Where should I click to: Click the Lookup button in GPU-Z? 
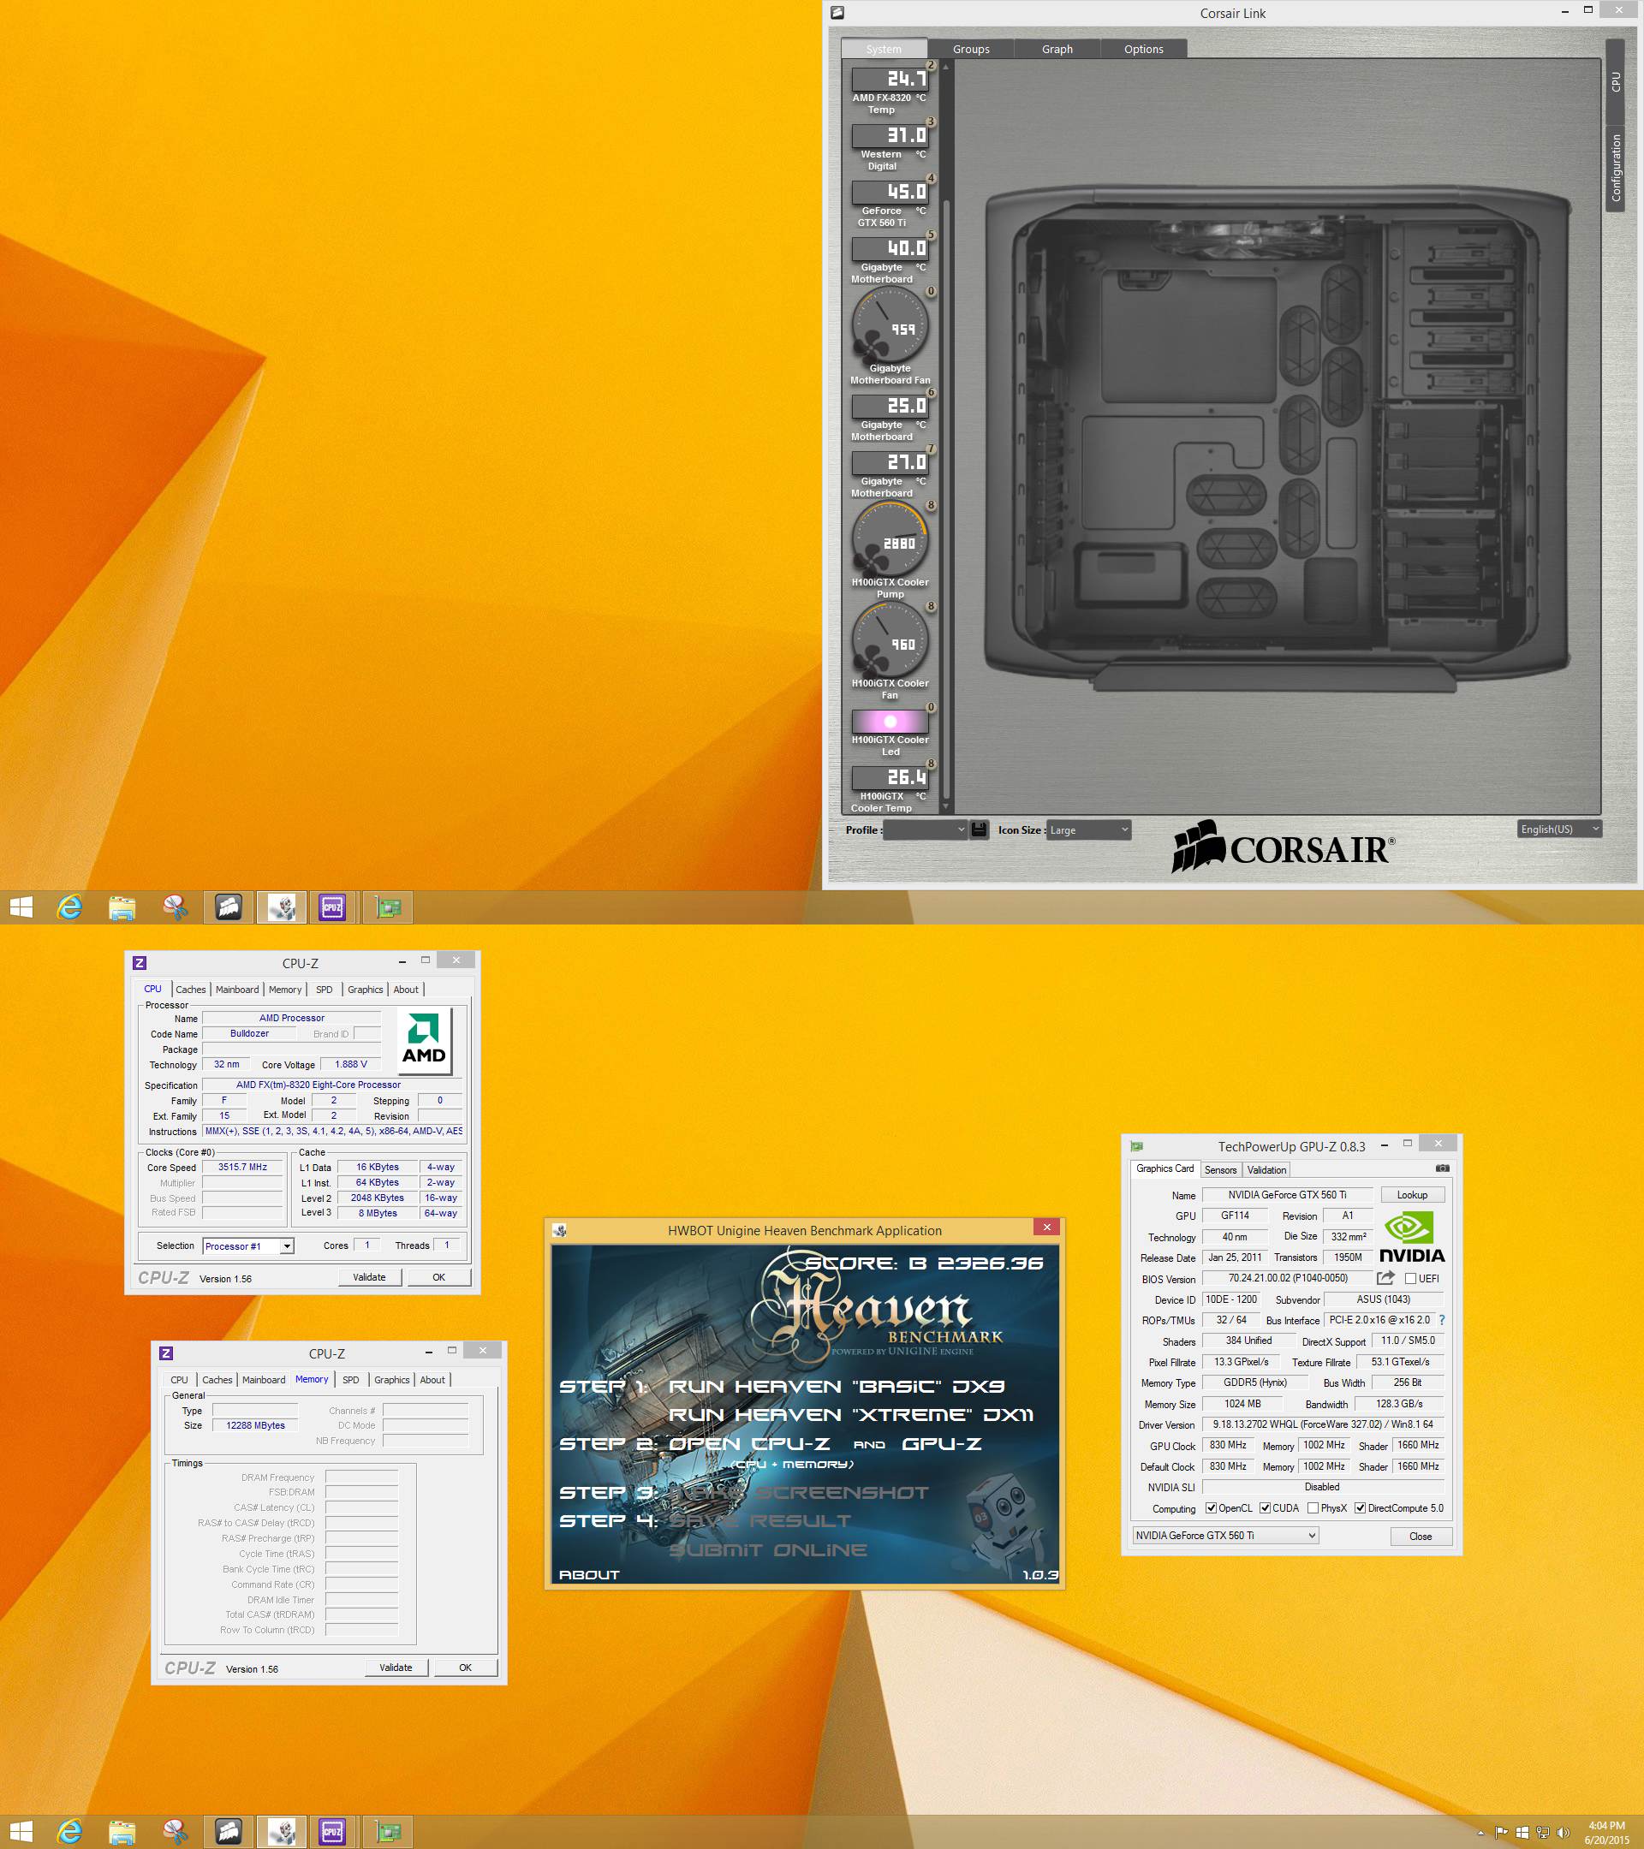[x=1411, y=1194]
